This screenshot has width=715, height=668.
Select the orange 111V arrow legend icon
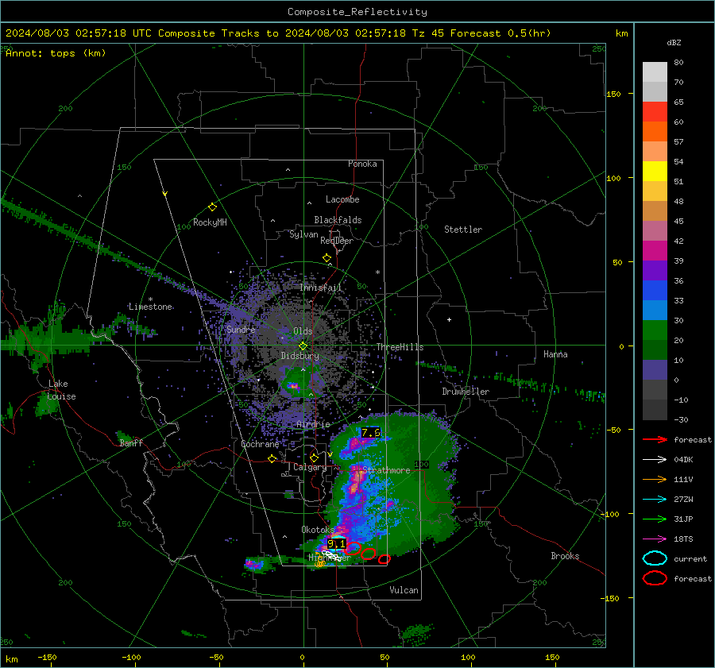tap(655, 479)
